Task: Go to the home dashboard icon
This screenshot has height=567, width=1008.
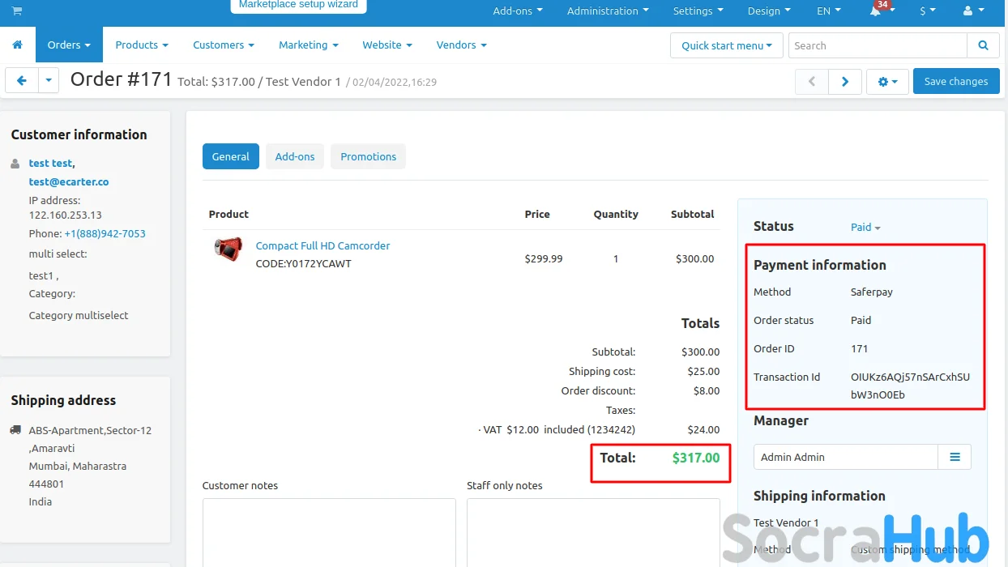Action: click(x=18, y=45)
